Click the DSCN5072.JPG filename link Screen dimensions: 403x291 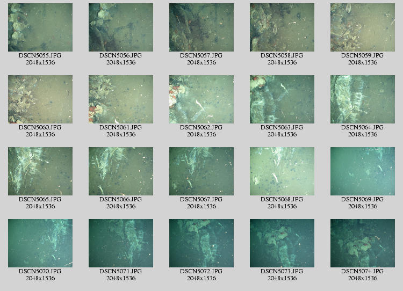coord(201,272)
